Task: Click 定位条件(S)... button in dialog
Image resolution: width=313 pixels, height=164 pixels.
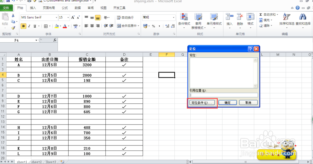Action: pyautogui.click(x=202, y=103)
